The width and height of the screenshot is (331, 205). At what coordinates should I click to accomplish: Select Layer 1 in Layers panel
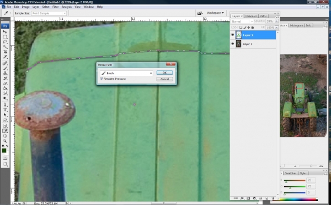point(253,44)
